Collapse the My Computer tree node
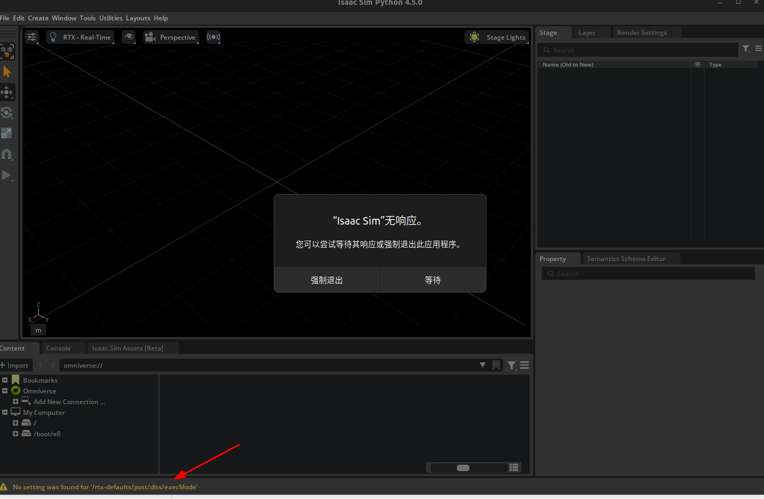The image size is (764, 499). (x=5, y=412)
